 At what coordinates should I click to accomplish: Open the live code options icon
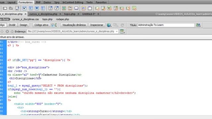point(54,25)
